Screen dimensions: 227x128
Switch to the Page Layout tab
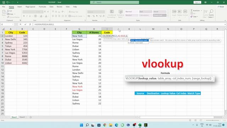(30, 7)
